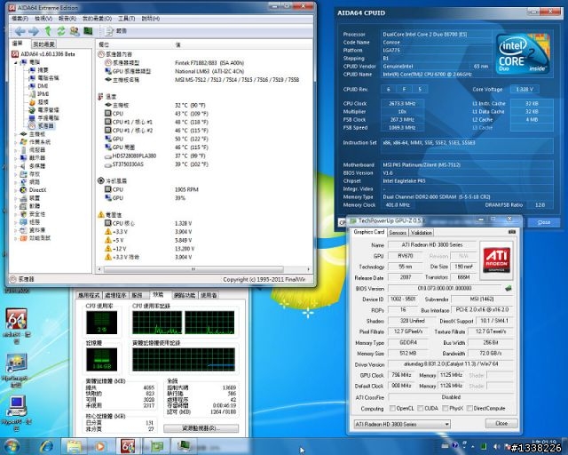Viewport: 568px width, 455px height.
Task: Click the Intel Core 2 Duo logo in CPUID
Action: (x=523, y=53)
